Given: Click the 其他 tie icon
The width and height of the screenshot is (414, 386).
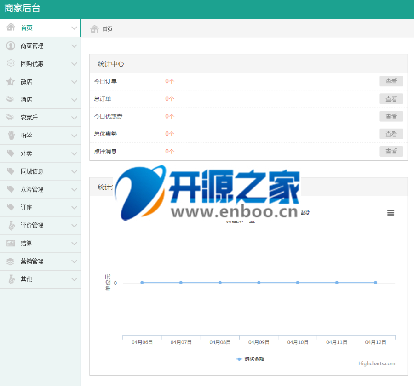Looking at the screenshot, I should click(x=11, y=279).
